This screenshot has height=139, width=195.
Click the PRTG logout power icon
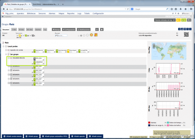click(178, 13)
